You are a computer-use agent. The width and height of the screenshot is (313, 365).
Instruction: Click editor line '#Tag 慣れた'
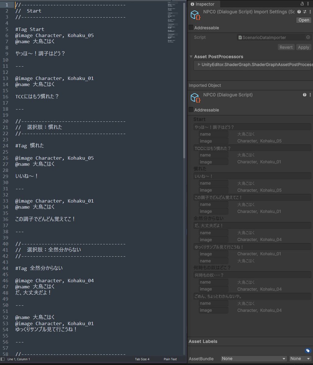pos(30,146)
